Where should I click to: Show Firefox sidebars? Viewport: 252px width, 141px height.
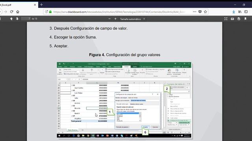[x=246, y=12]
